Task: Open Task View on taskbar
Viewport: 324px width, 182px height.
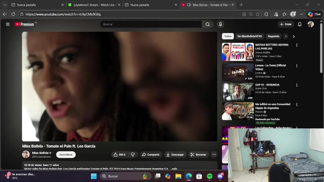Action: coord(158,176)
